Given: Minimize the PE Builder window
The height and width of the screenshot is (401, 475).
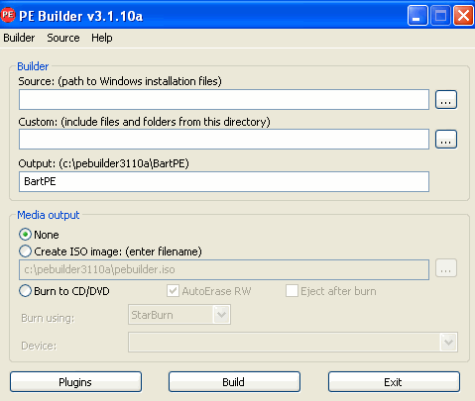Looking at the screenshot, I should point(417,15).
